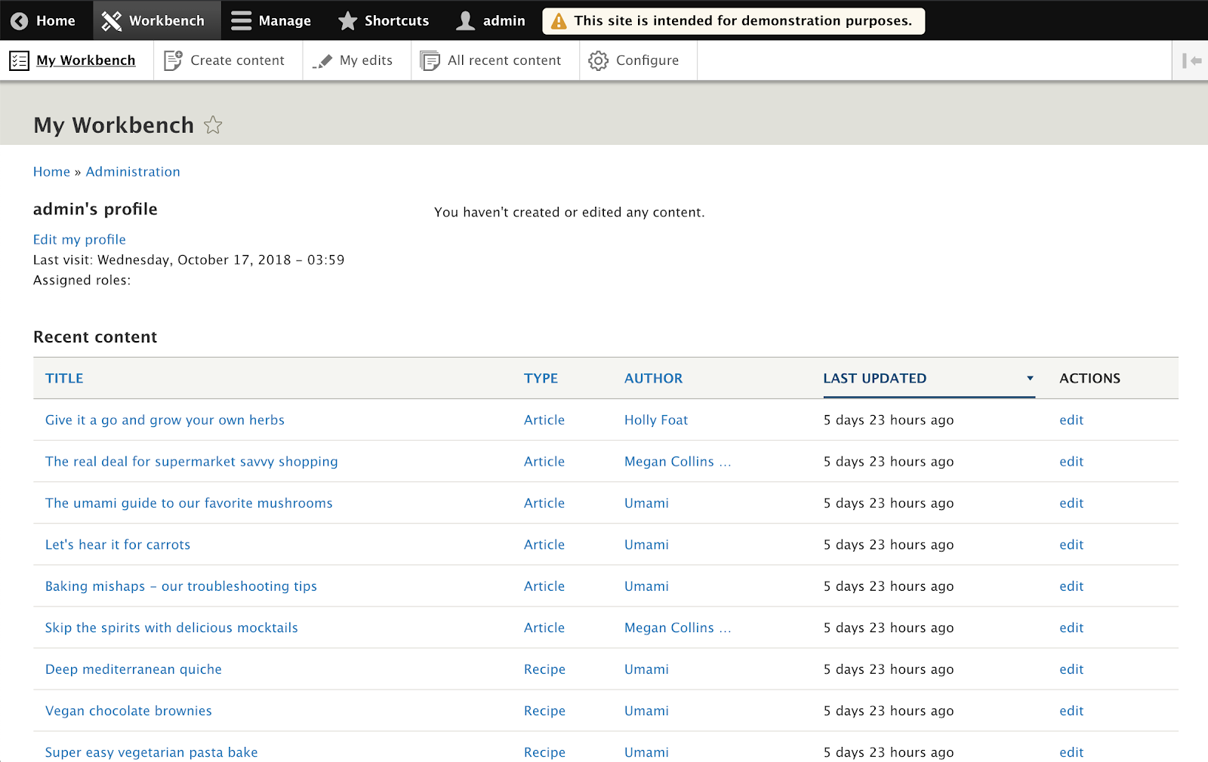The height and width of the screenshot is (762, 1208).
Task: Edit the mocktails article row
Action: (1071, 628)
